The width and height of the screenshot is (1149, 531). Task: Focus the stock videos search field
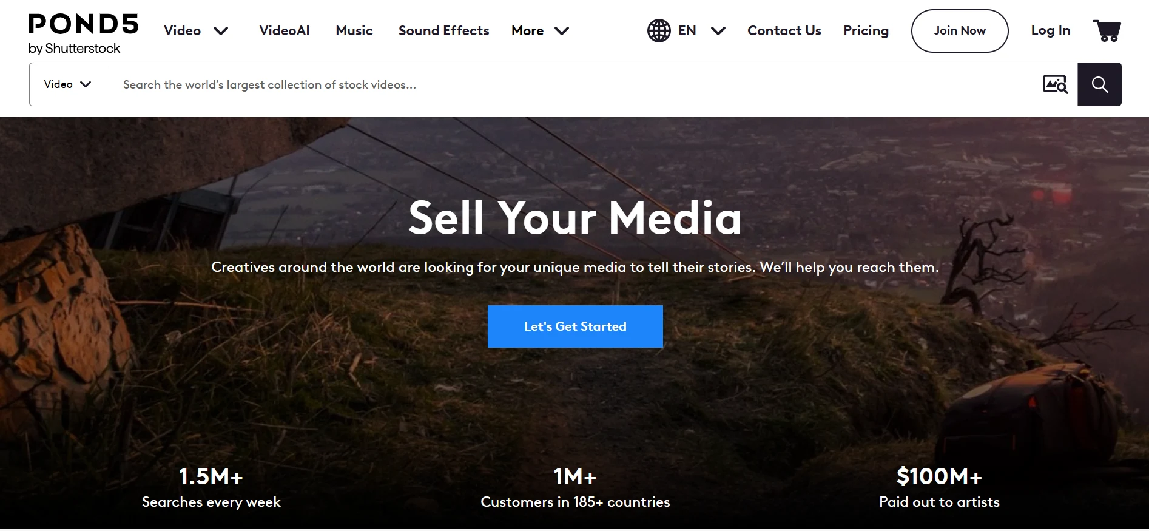tap(573, 84)
